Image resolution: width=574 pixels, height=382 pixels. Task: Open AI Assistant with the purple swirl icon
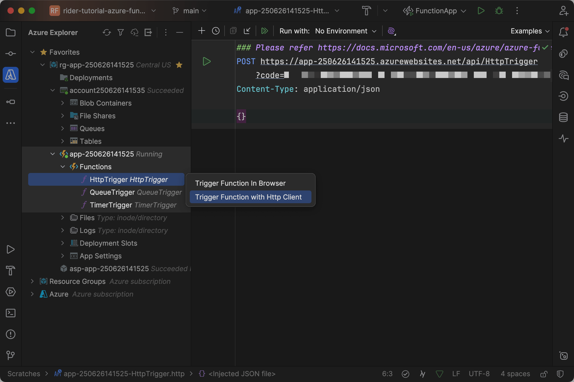391,31
